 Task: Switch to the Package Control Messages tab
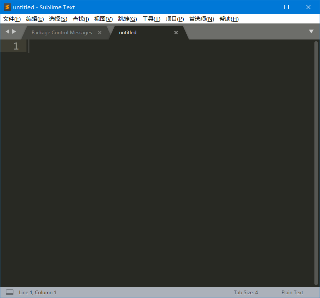61,32
